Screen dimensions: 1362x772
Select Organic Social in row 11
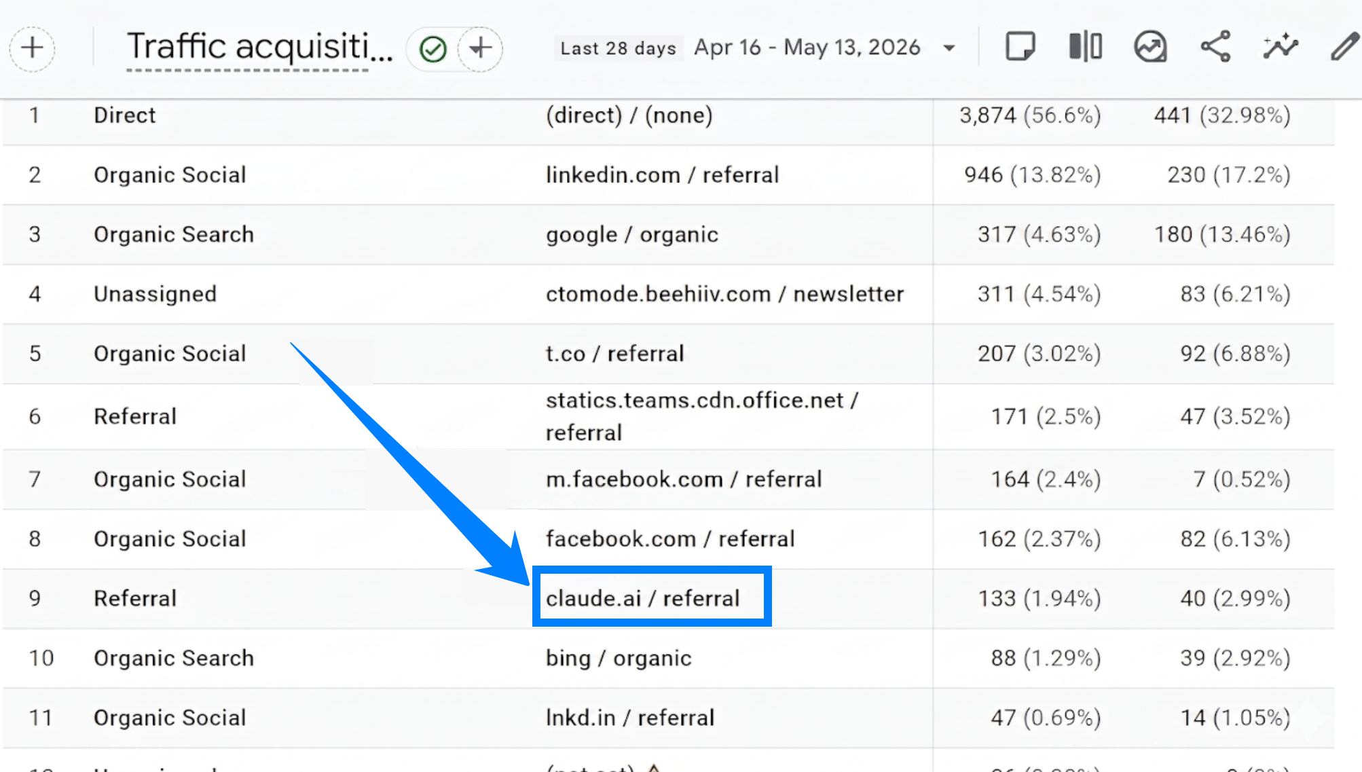tap(170, 718)
